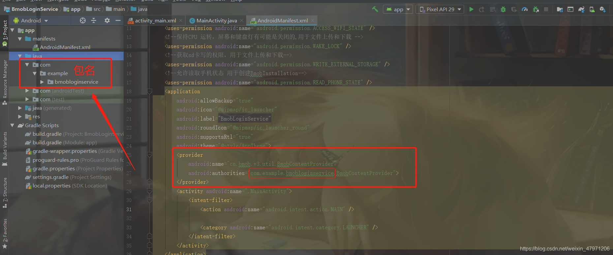Open the Pixel API 29 device dropdown

click(x=440, y=9)
